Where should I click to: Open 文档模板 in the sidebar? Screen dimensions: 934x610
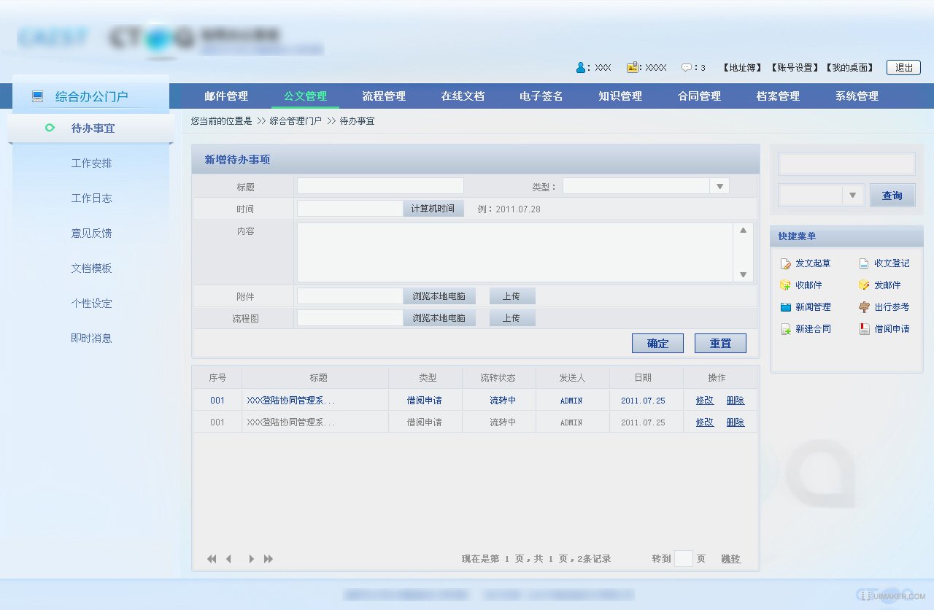pos(91,269)
